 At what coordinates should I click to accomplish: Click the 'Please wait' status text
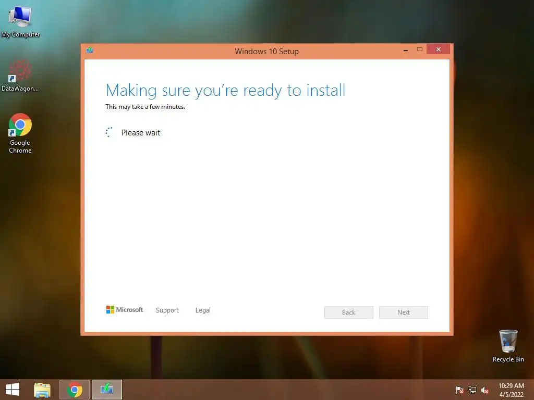pyautogui.click(x=141, y=133)
